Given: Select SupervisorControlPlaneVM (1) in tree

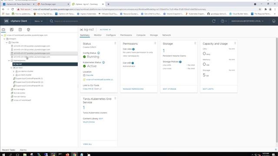Looking at the screenshot, I should click(x=30, y=78).
